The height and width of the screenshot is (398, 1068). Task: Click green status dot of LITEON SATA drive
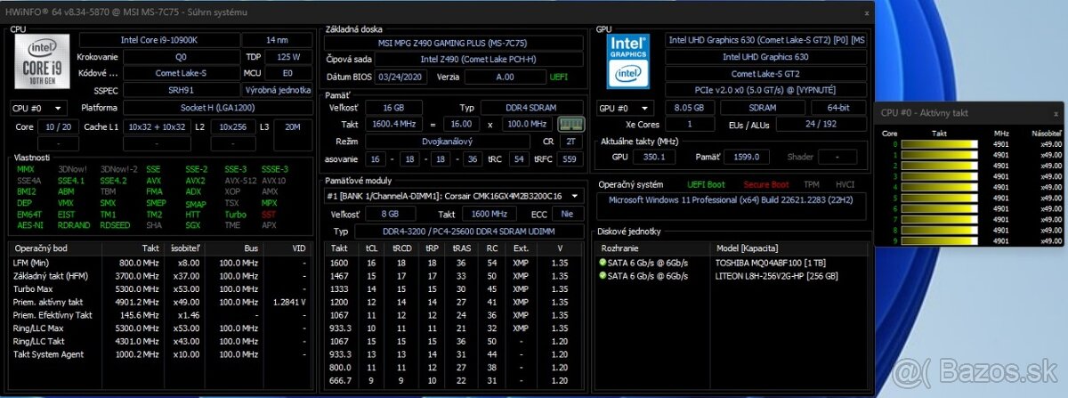click(x=603, y=277)
